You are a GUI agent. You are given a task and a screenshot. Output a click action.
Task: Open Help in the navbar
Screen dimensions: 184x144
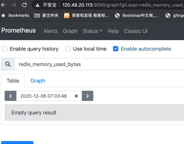[x=113, y=31]
